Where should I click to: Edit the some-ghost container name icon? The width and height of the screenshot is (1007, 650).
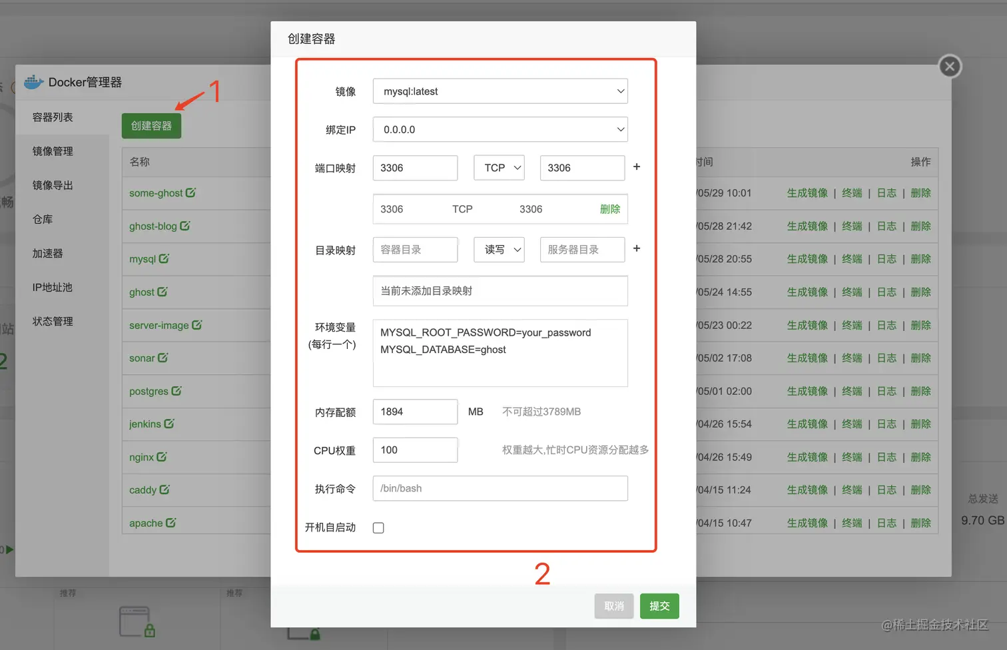tap(190, 192)
